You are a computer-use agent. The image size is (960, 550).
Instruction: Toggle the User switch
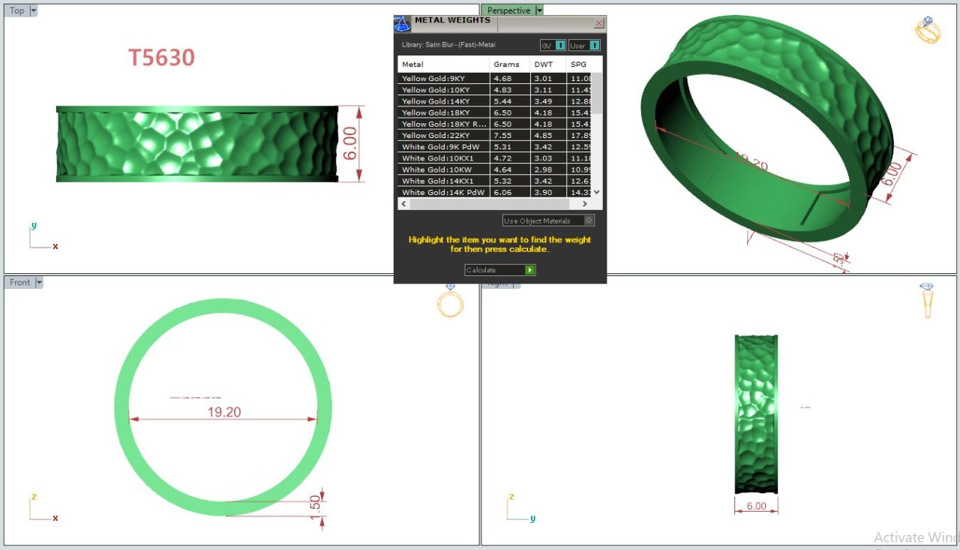click(594, 46)
